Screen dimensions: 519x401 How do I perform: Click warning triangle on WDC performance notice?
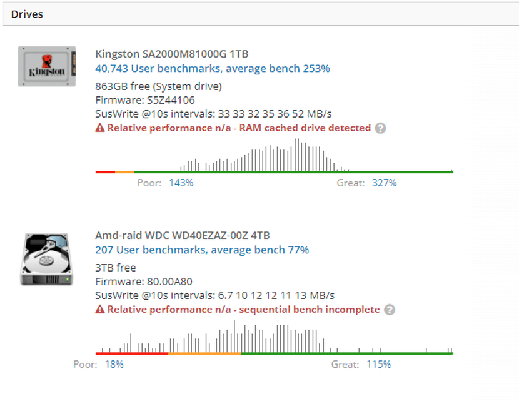tap(99, 310)
